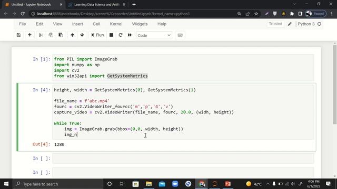337x189 pixels.
Task: Click the empty cell below Out[4]
Action: pyautogui.click(x=183, y=159)
